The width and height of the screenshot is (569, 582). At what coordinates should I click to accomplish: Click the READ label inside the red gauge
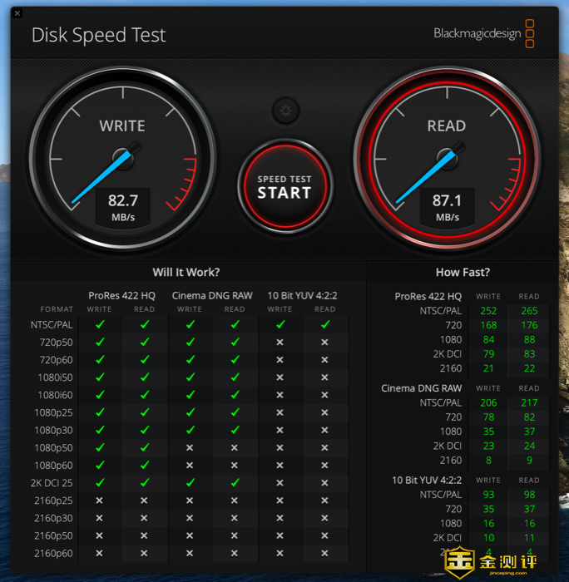[447, 126]
